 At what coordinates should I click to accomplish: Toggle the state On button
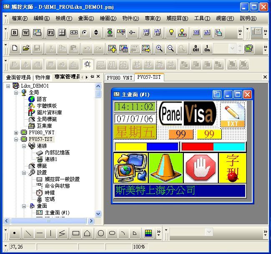tap(207, 48)
